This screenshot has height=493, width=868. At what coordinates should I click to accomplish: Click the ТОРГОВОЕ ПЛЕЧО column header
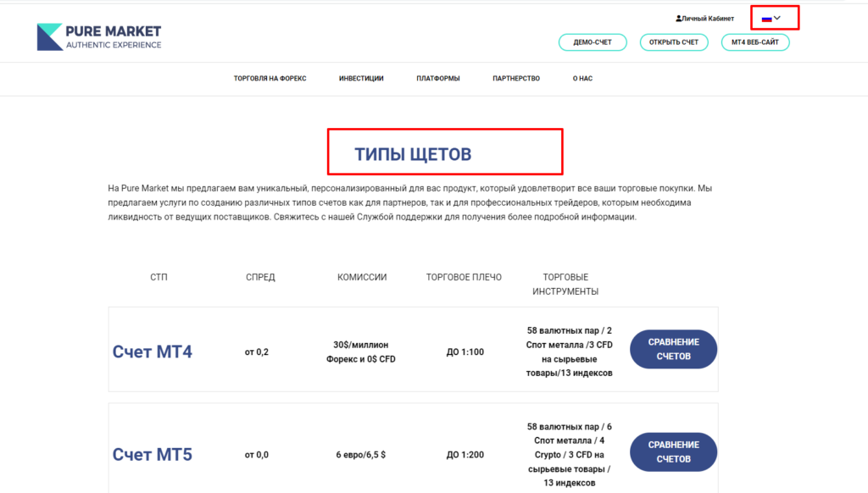464,277
